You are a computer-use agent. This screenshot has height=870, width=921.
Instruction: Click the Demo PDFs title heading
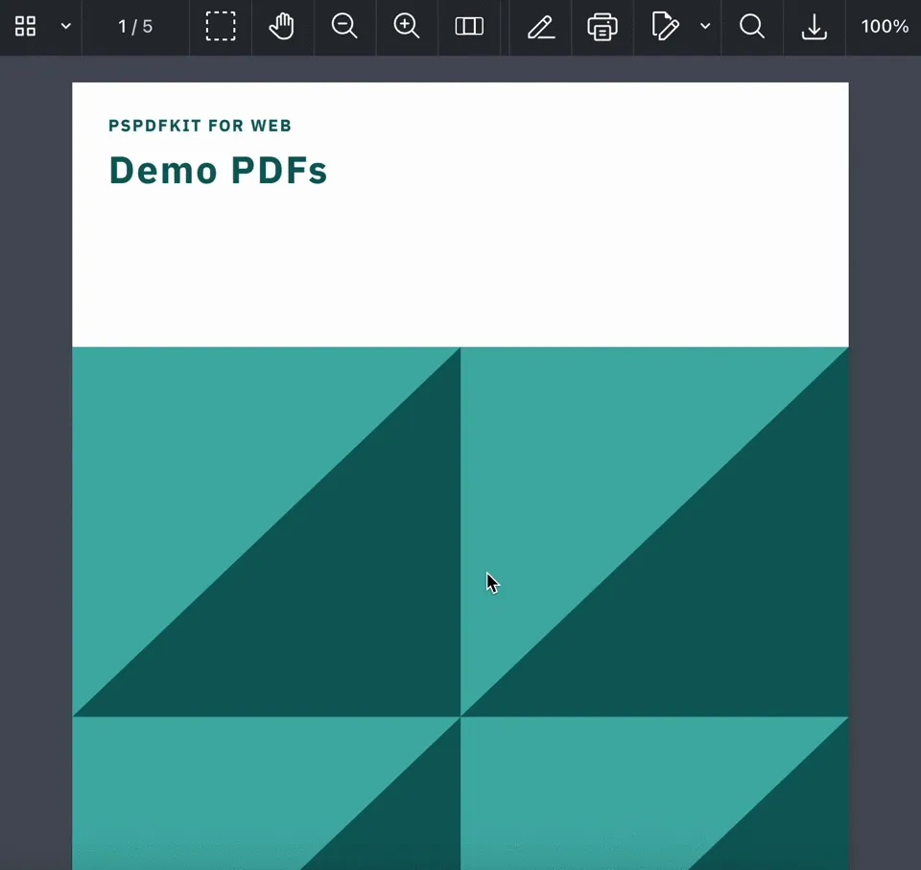tap(218, 171)
